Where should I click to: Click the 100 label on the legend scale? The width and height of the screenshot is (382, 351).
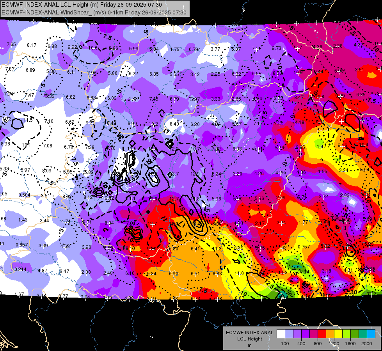tap(285, 344)
